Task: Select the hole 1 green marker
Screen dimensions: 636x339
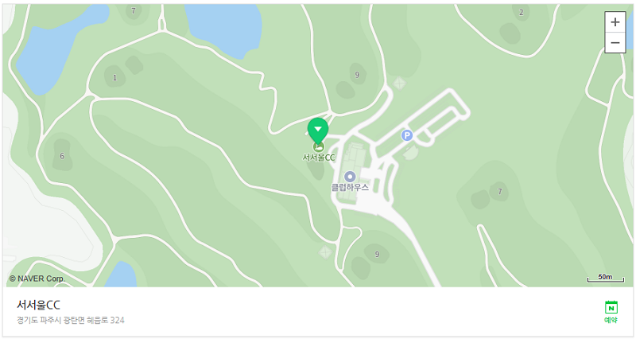Action: pos(114,77)
